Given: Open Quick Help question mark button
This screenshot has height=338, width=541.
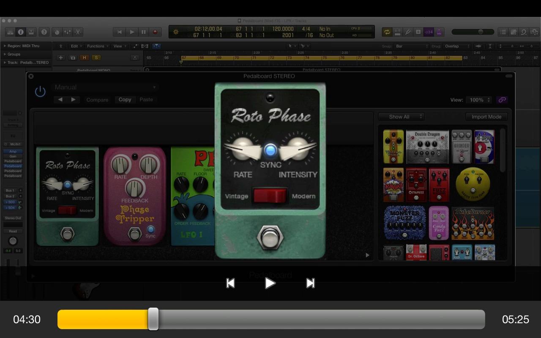Looking at the screenshot, I should pos(44,32).
